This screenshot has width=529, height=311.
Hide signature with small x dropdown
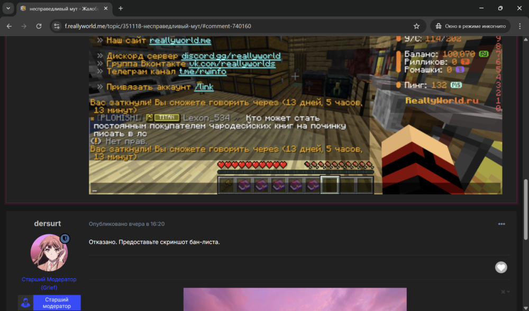(x=505, y=292)
